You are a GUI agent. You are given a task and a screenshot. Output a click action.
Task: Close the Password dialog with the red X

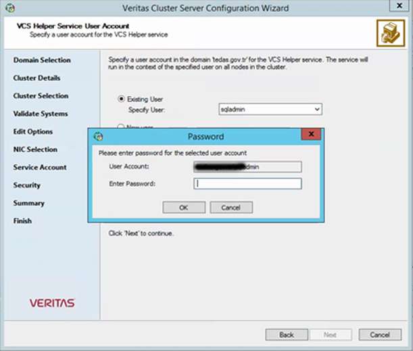(311, 134)
